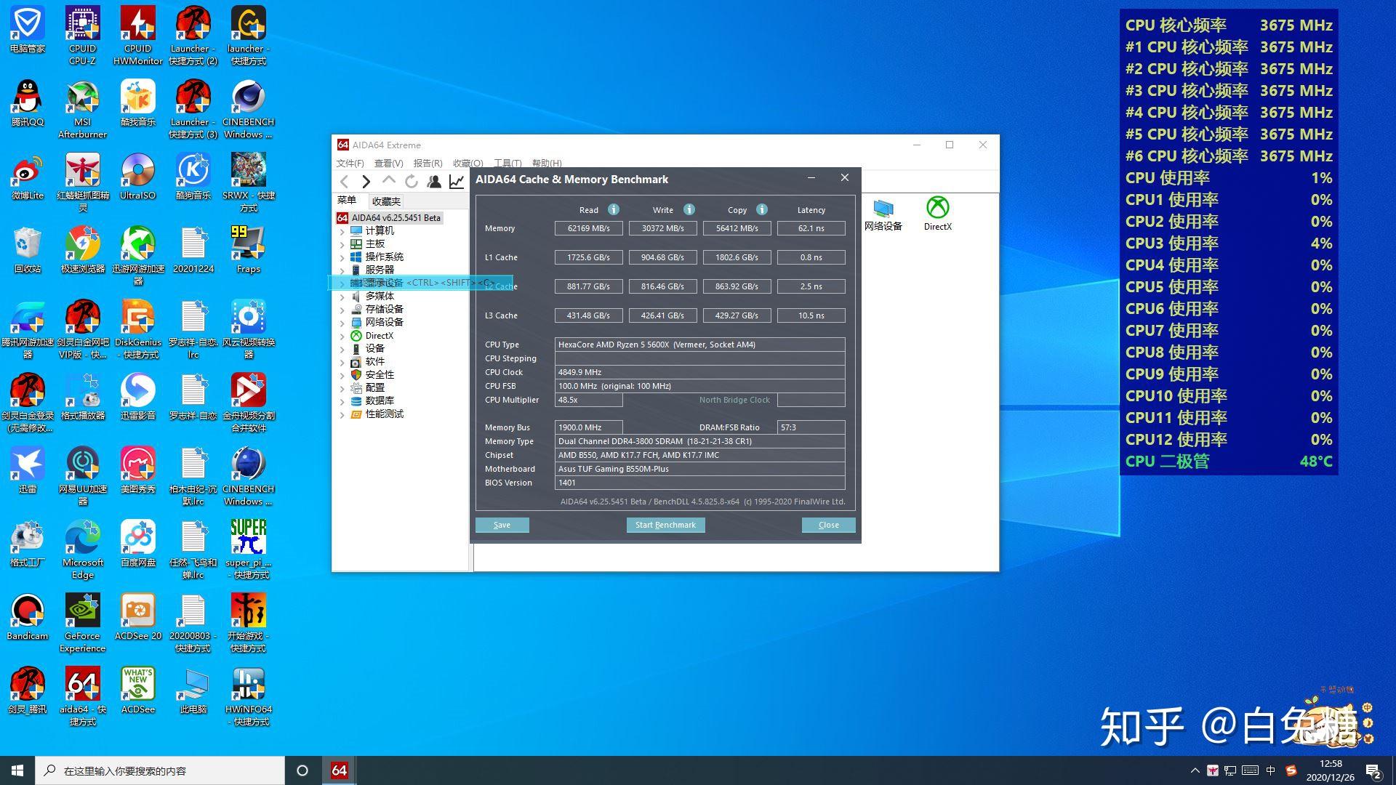
Task: Select the DiskGenius desktop shortcut
Action: 137,329
